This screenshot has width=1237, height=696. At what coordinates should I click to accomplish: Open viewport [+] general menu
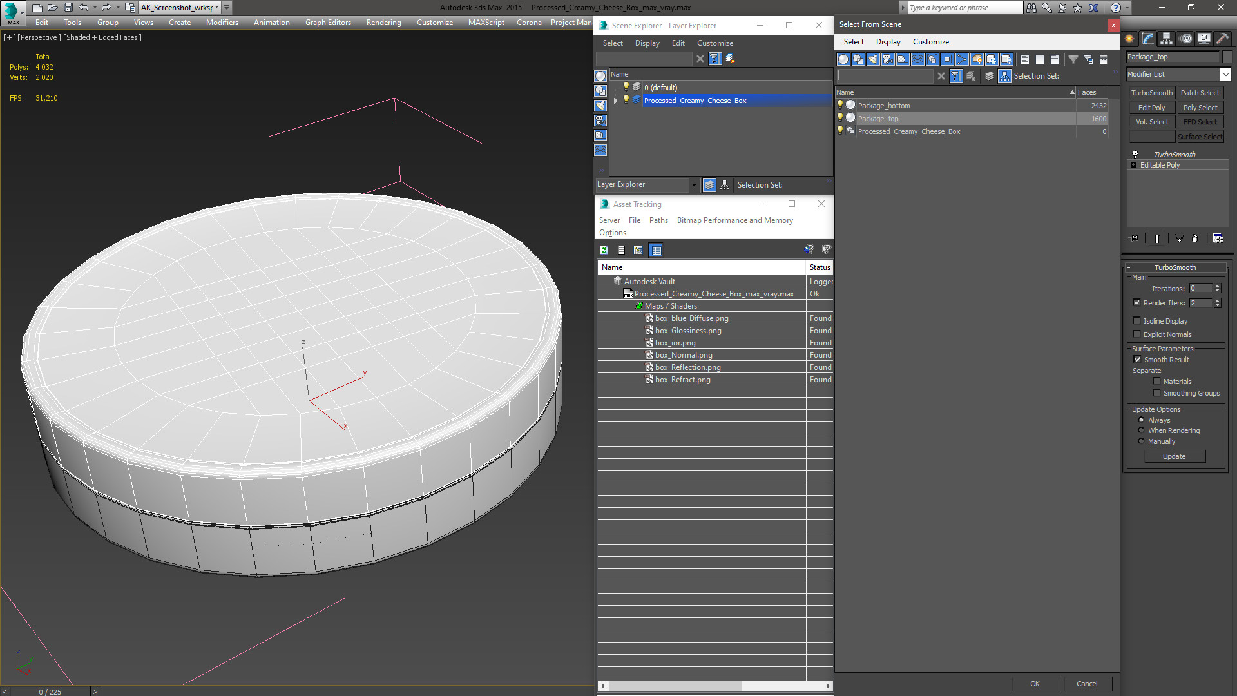9,37
